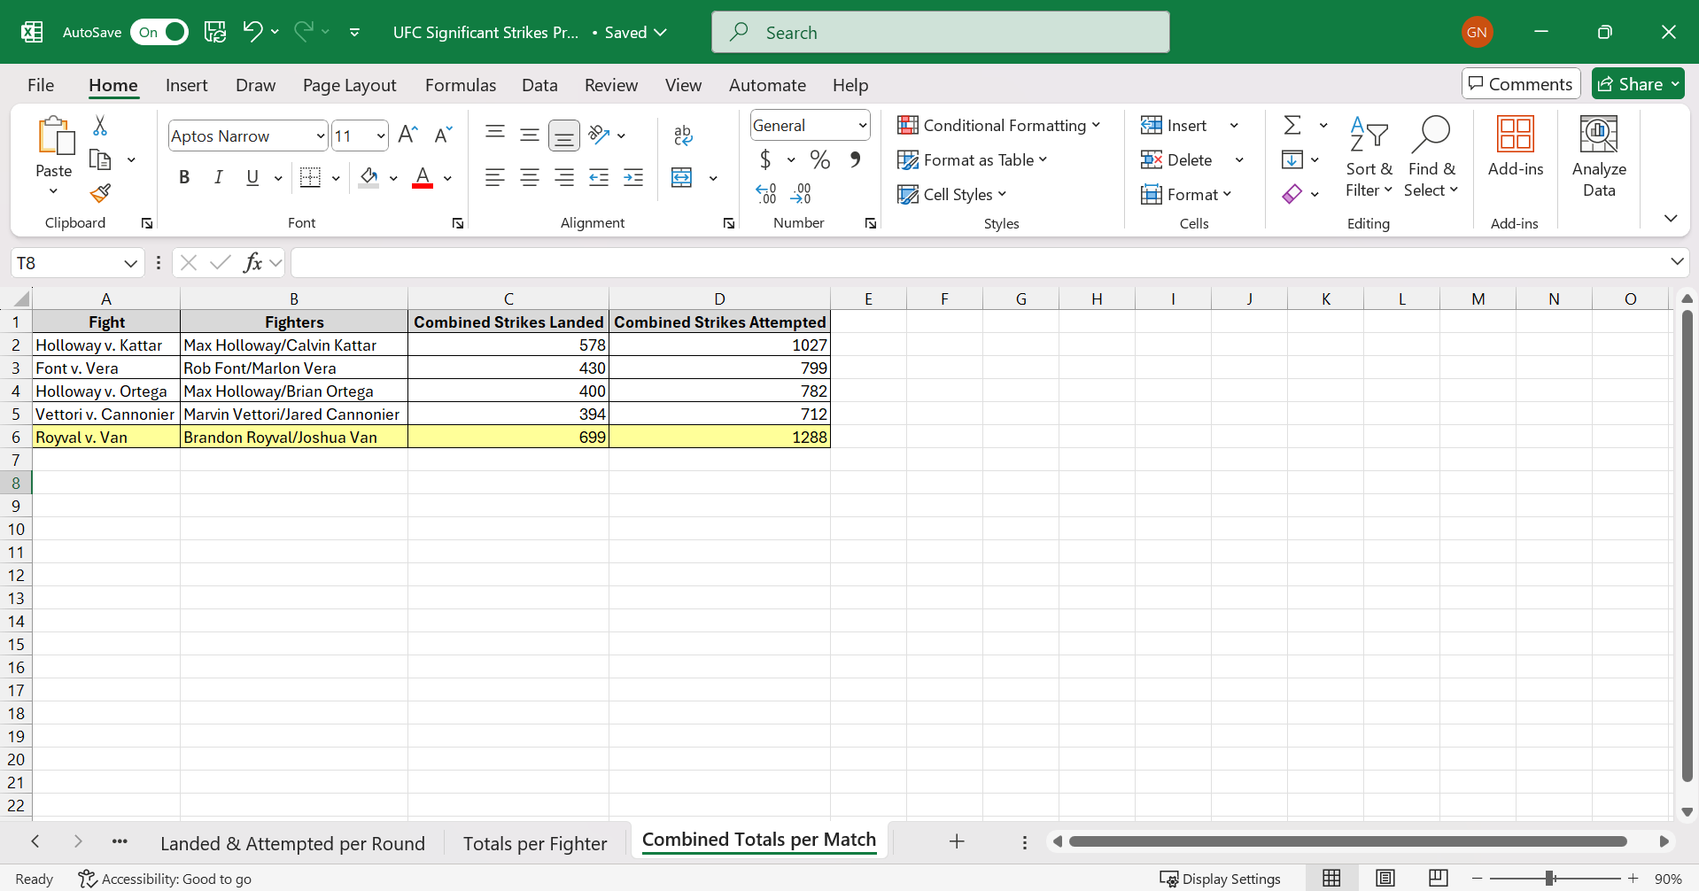This screenshot has height=891, width=1699.
Task: Apply Percent Style format
Action: point(820,159)
